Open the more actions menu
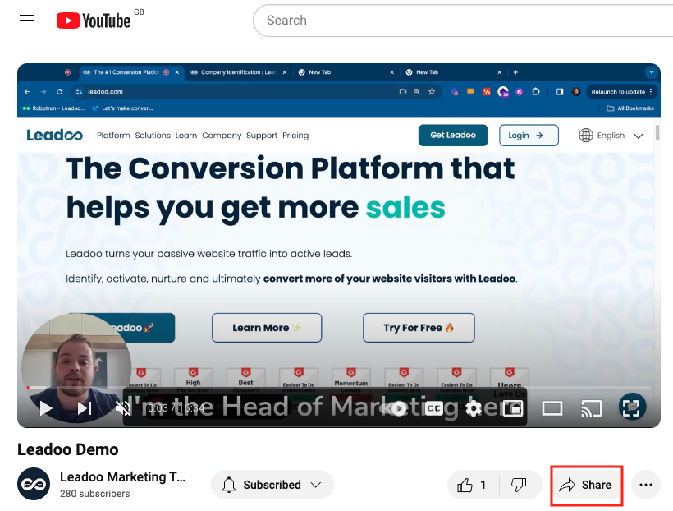 point(646,485)
